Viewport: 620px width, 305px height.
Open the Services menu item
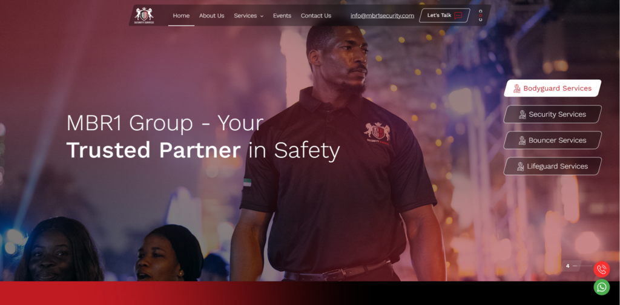(x=245, y=16)
